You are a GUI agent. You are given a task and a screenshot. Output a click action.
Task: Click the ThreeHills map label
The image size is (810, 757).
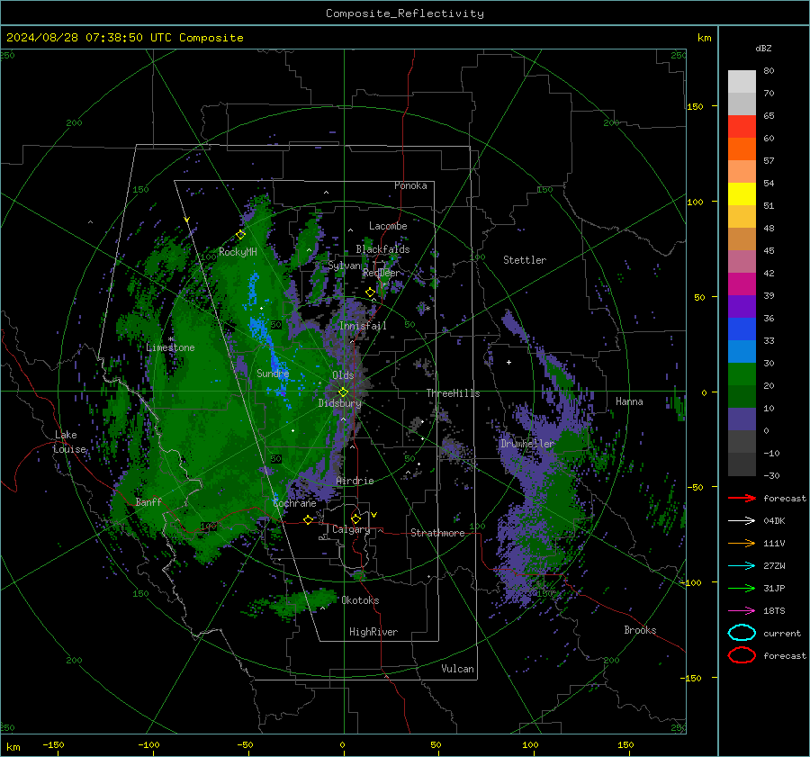point(453,393)
